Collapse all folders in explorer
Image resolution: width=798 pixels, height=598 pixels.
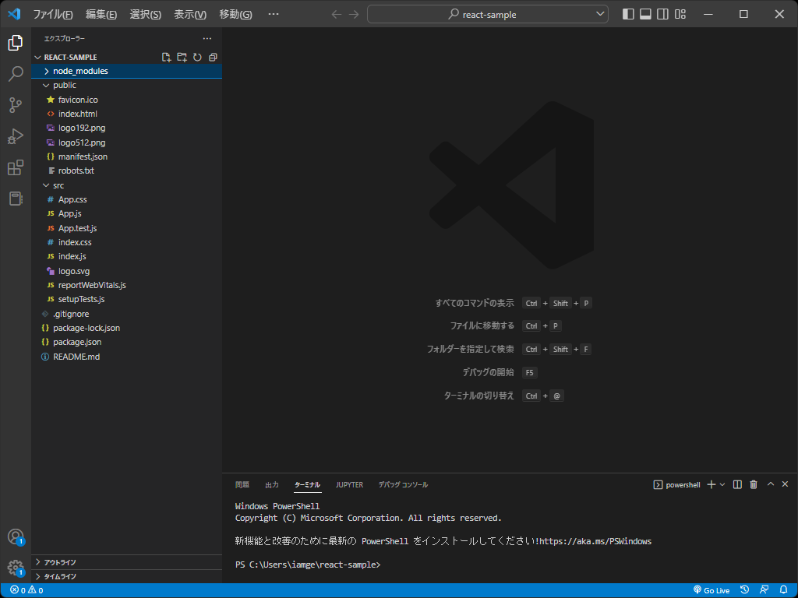213,57
